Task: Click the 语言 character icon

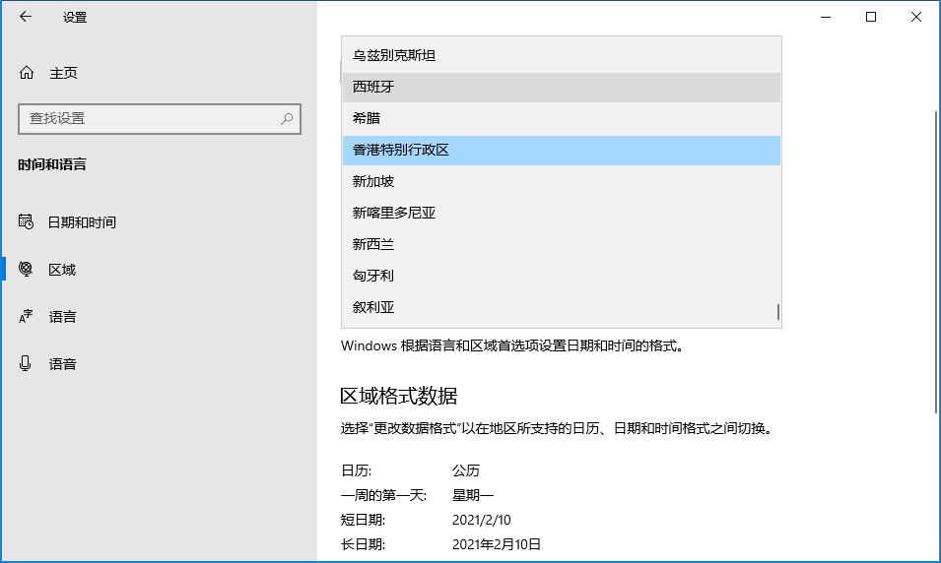Action: (26, 316)
